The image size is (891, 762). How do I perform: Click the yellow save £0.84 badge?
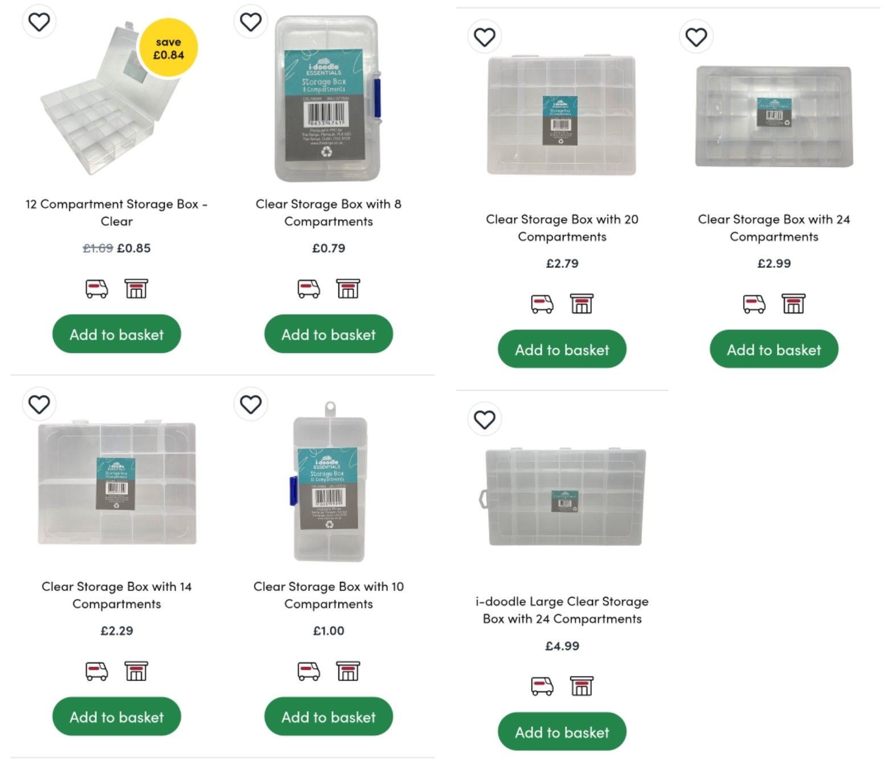(169, 48)
